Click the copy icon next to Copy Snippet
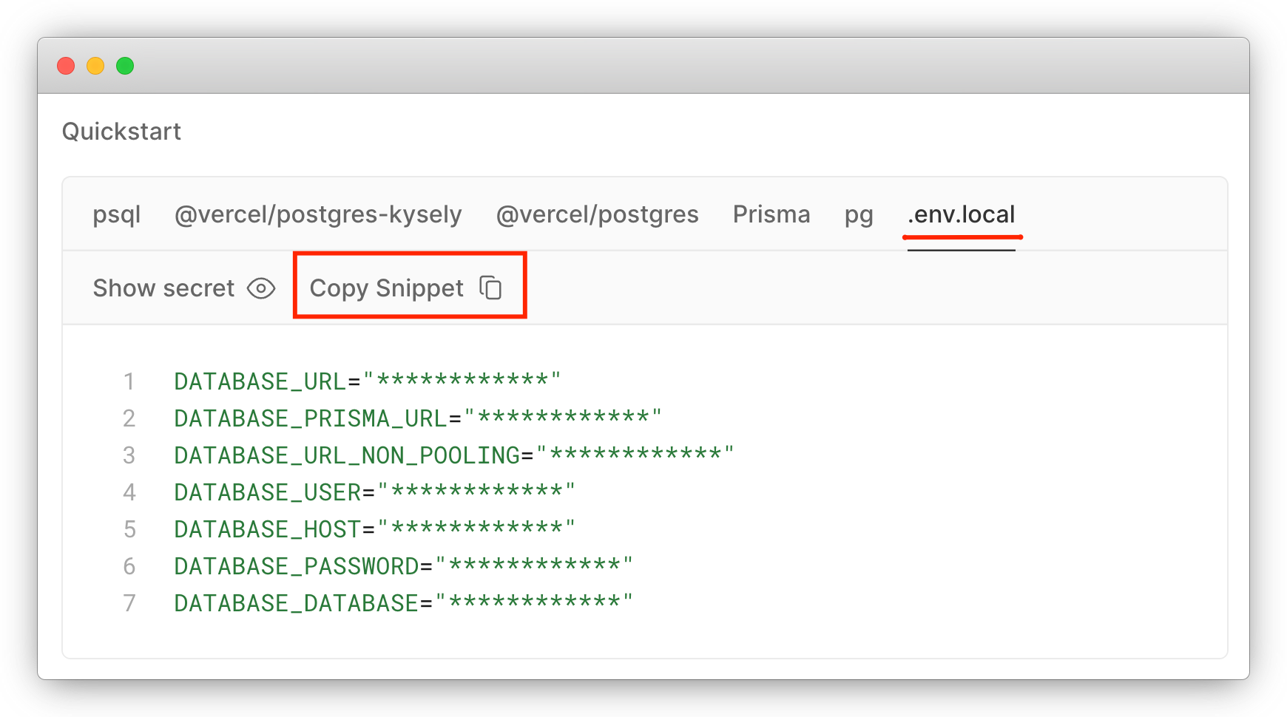The height and width of the screenshot is (717, 1287). pos(490,287)
